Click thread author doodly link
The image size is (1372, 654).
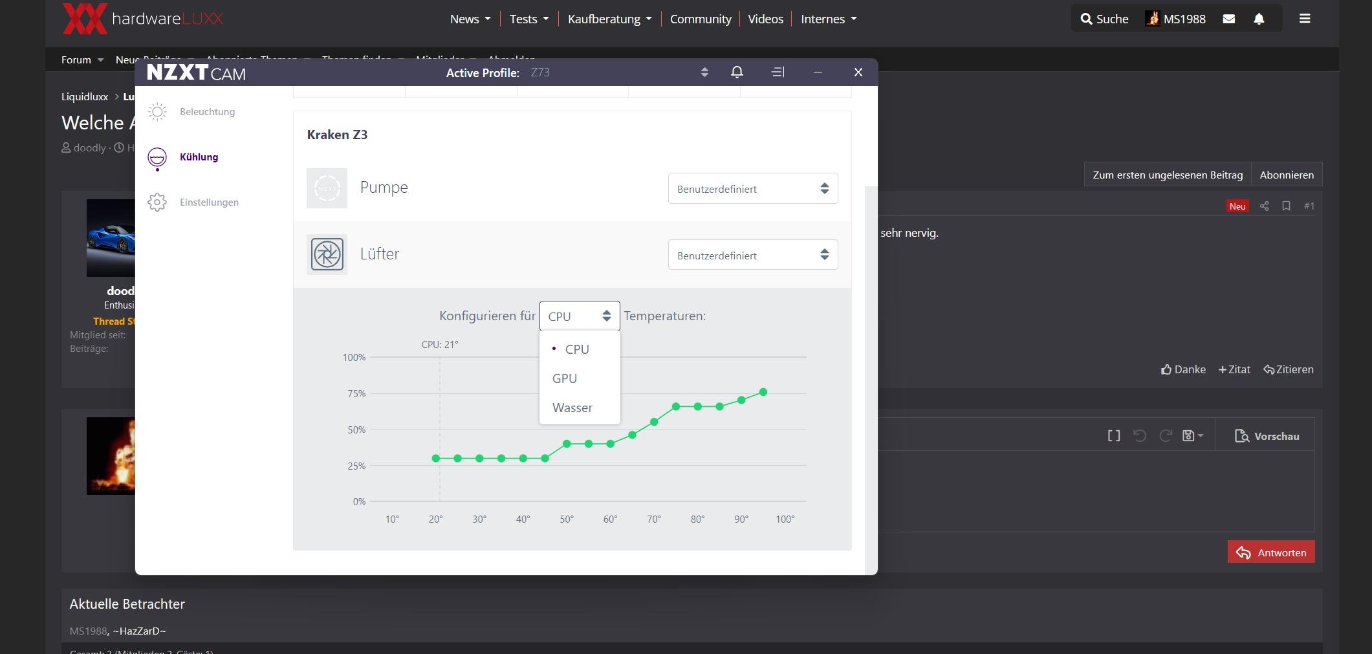89,147
